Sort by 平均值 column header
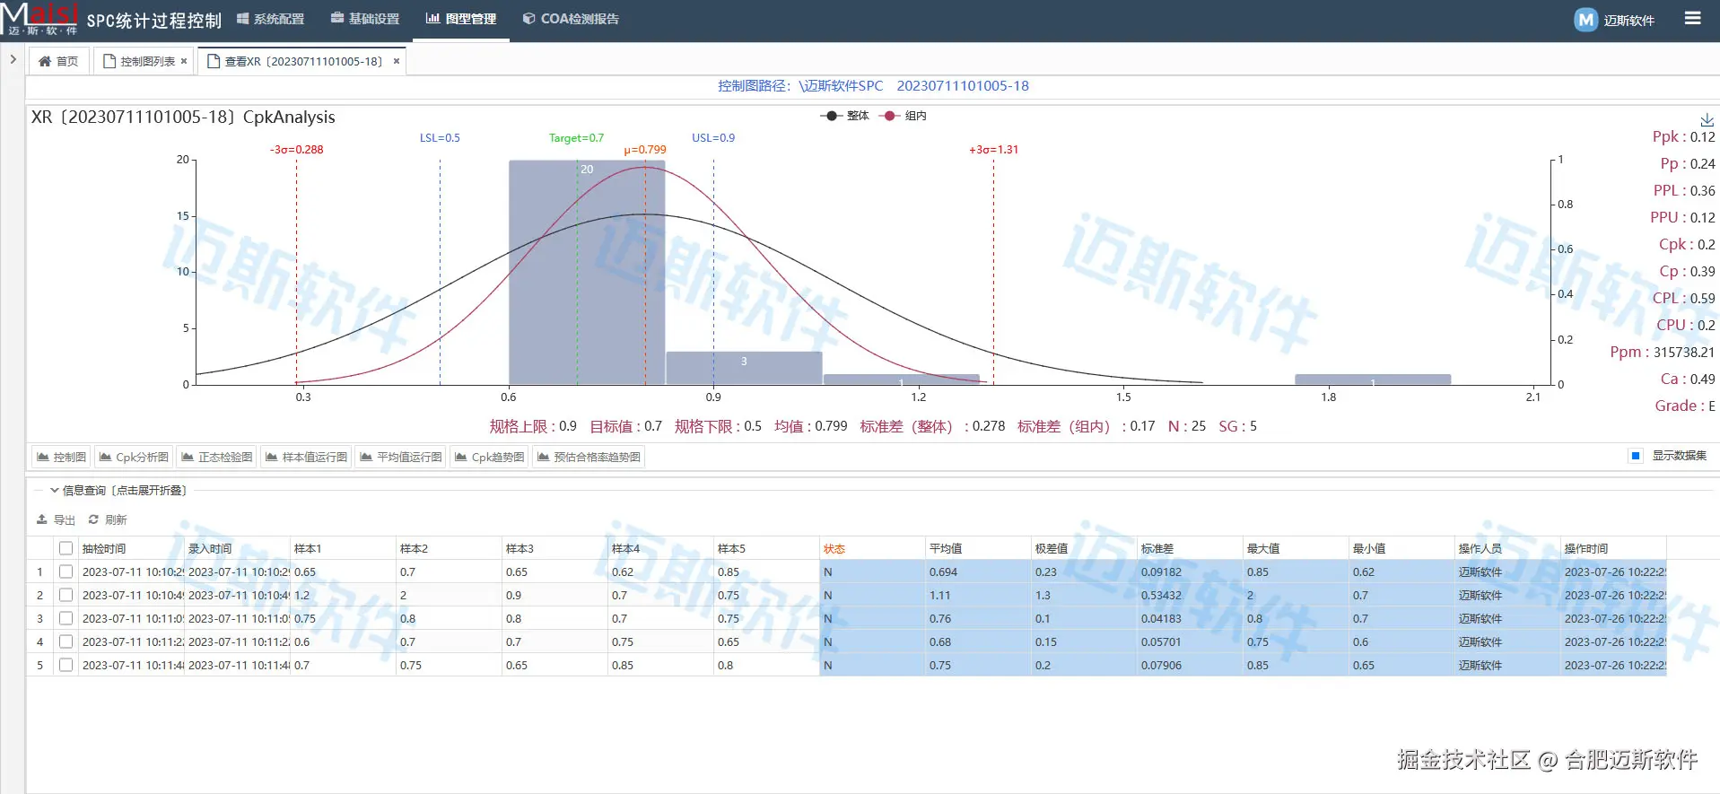The image size is (1720, 794). (x=978, y=548)
